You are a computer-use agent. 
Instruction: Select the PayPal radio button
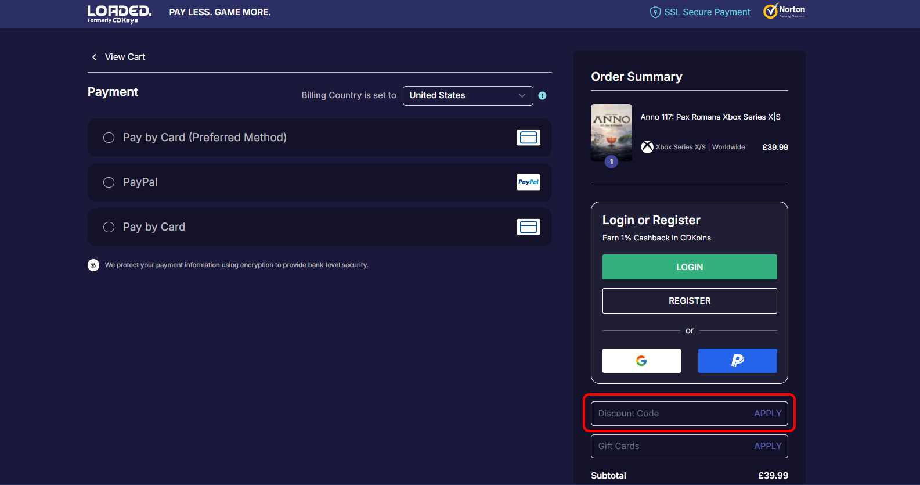109,182
